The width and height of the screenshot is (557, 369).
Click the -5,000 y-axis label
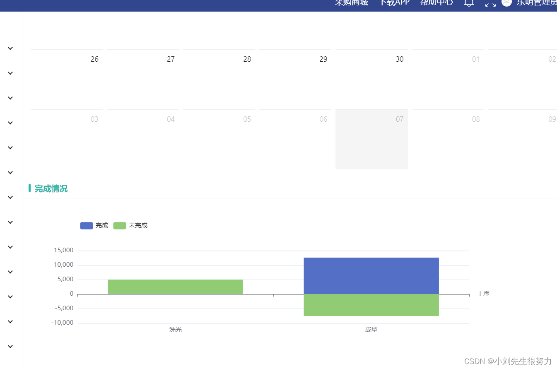point(64,308)
